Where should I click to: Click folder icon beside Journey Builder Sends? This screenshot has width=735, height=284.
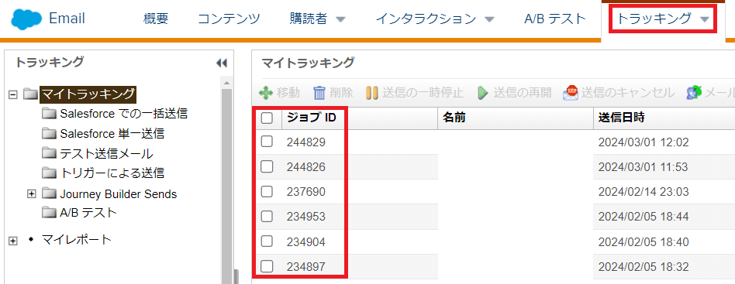[49, 193]
